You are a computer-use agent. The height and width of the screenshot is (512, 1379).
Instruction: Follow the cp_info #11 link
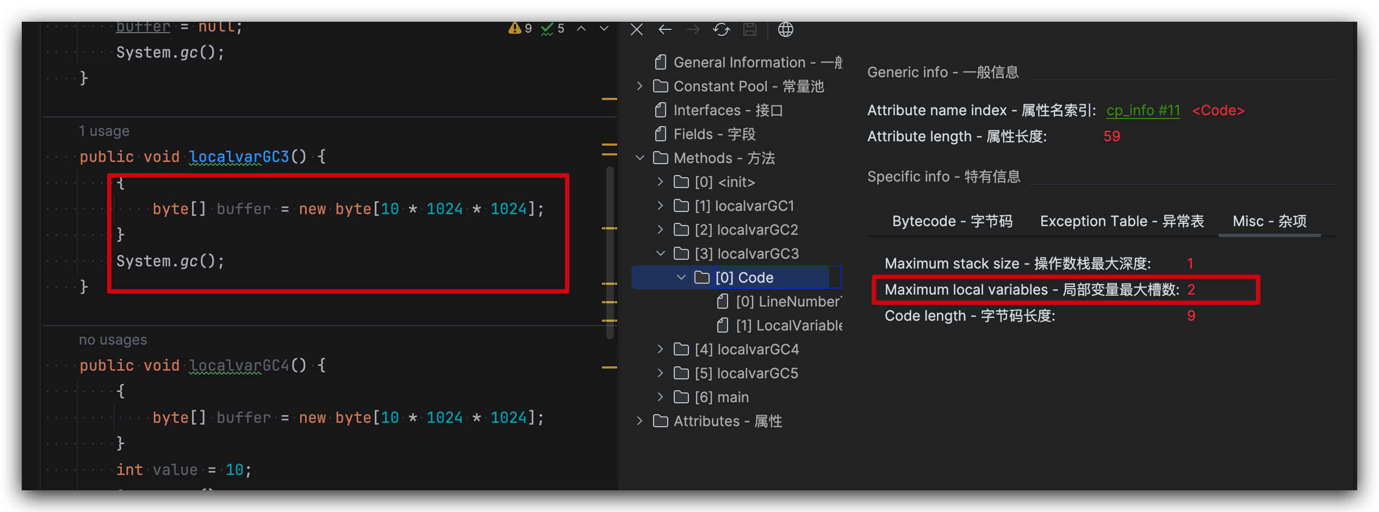click(1143, 110)
